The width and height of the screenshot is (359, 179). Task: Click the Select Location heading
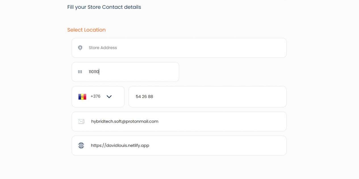[x=86, y=30]
